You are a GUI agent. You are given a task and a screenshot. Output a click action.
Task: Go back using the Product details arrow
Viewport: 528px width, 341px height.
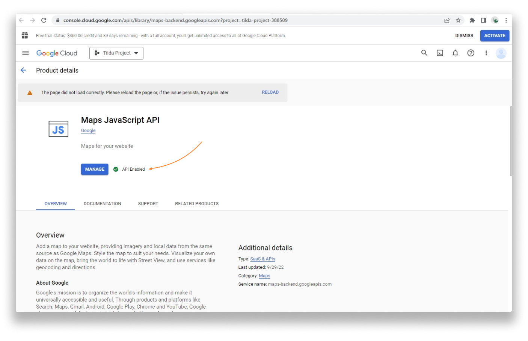tap(24, 70)
